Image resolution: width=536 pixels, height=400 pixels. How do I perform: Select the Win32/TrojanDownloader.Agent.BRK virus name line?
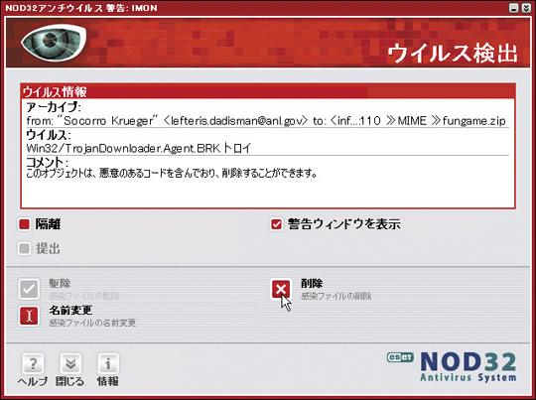point(139,148)
